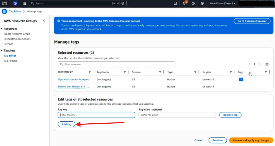Open the help question mark icon

pyautogui.click(x=193, y=3)
